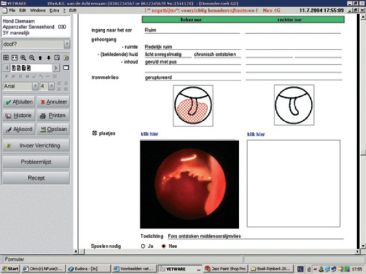Click the right ear eardrum drawing
This screenshot has height=274, width=366.
(294, 105)
